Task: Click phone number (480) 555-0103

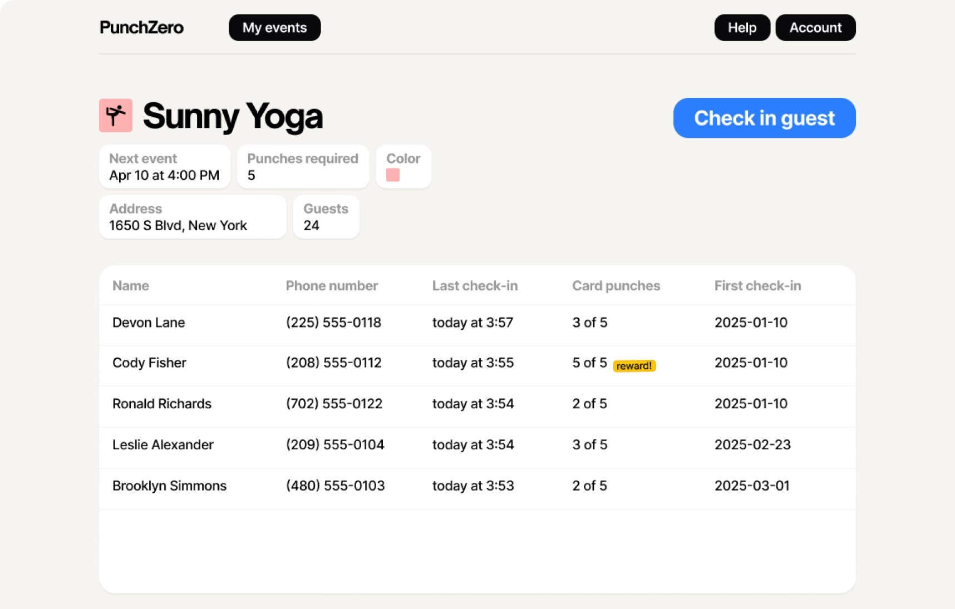Action: click(x=335, y=486)
